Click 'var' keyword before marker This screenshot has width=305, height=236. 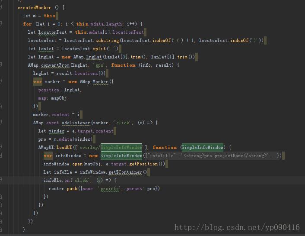pos(38,82)
